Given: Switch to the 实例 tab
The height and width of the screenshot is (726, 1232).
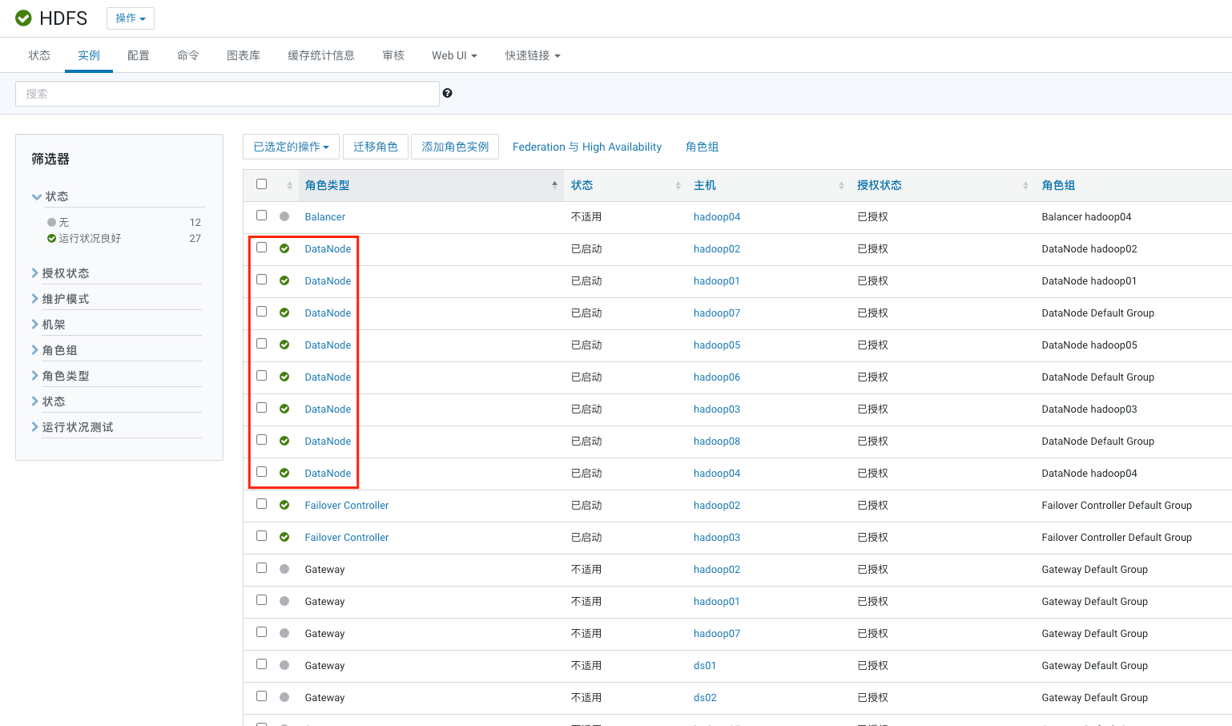Looking at the screenshot, I should point(89,55).
